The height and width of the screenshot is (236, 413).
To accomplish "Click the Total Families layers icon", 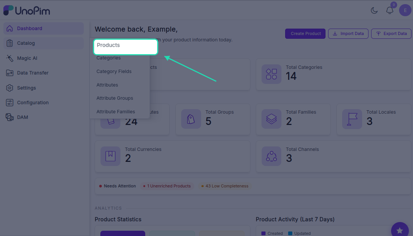I will tap(271, 119).
